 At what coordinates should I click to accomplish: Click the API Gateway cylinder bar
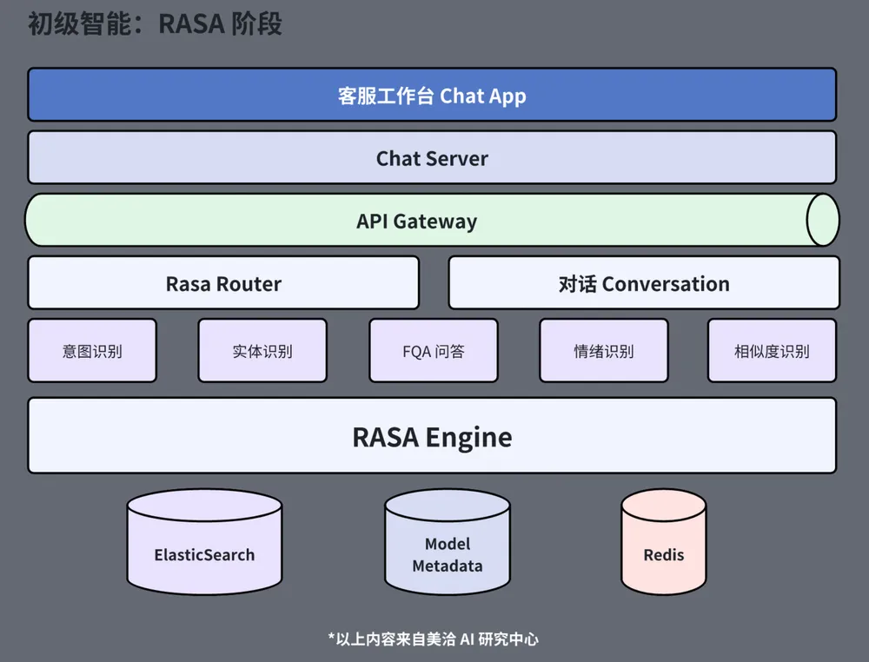(x=432, y=221)
